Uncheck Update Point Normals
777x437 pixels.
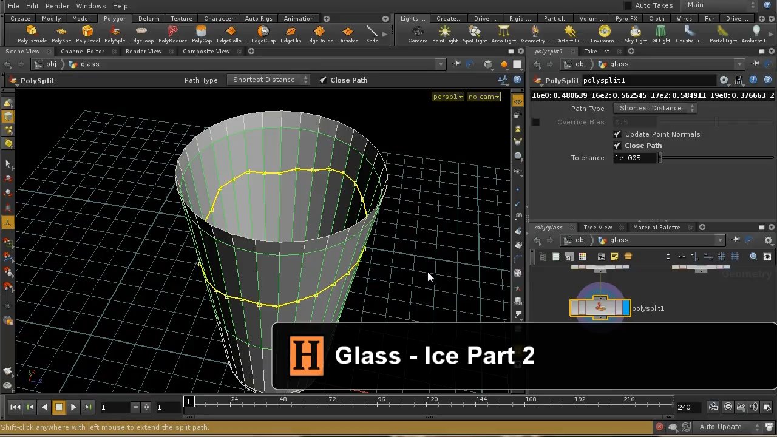point(618,134)
